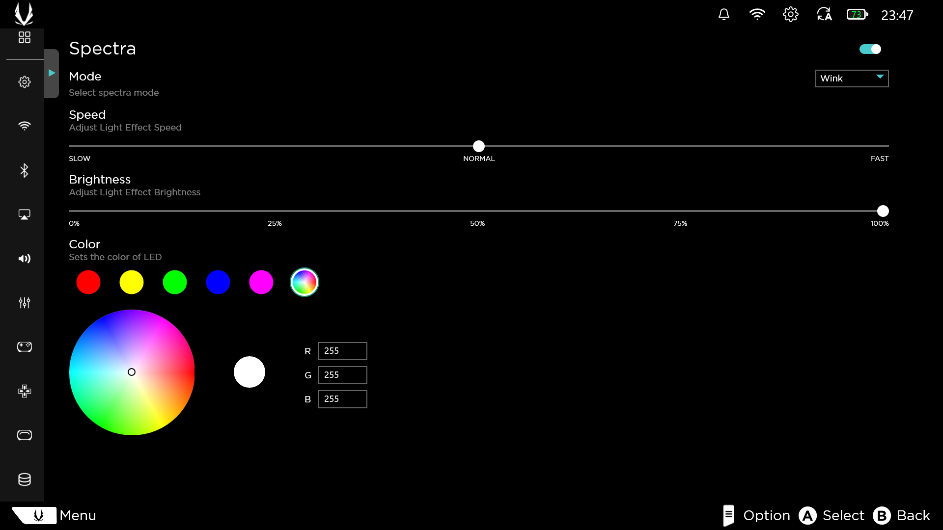Open Wi-Fi settings in sidebar
This screenshot has width=943, height=530.
click(x=24, y=126)
